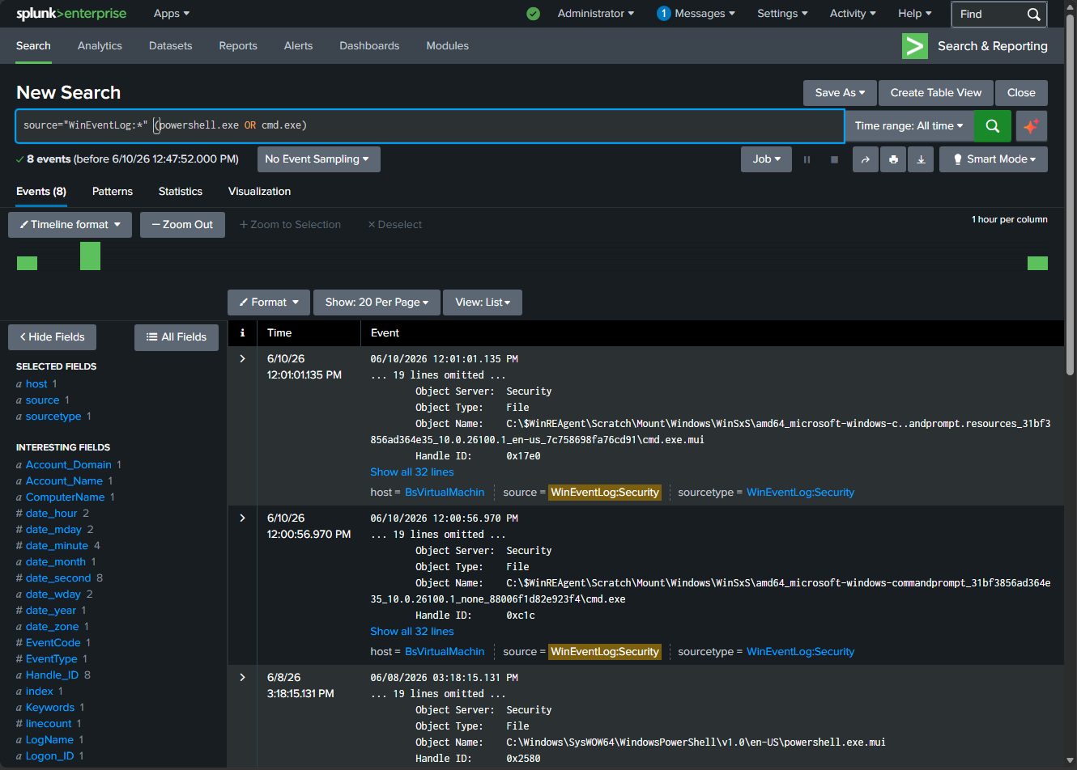The height and width of the screenshot is (770, 1077).
Task: Expand the 12:01:01.135 PM event row
Action: click(242, 359)
